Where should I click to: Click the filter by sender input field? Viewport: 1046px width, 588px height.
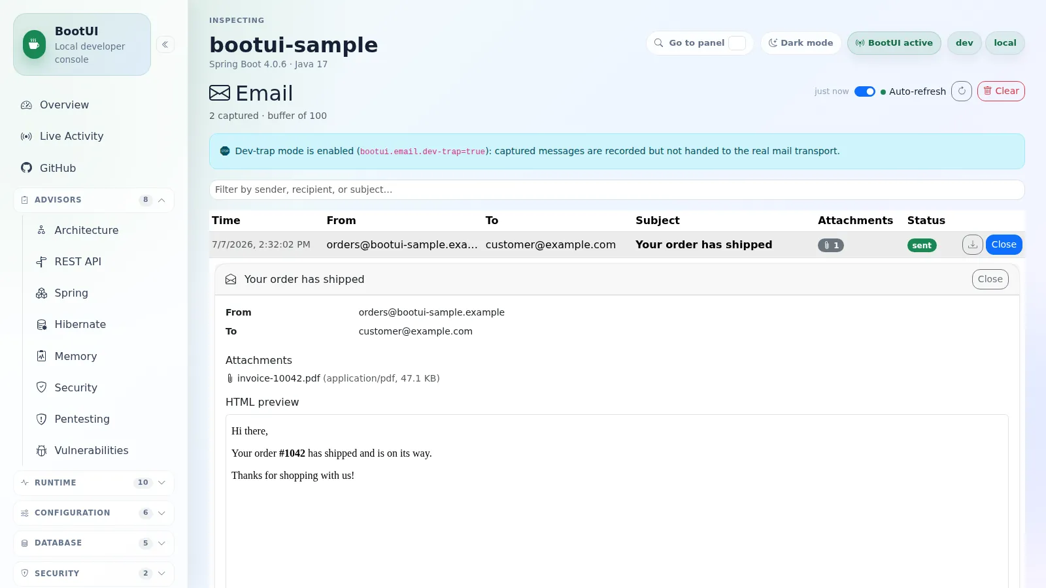tap(616, 189)
